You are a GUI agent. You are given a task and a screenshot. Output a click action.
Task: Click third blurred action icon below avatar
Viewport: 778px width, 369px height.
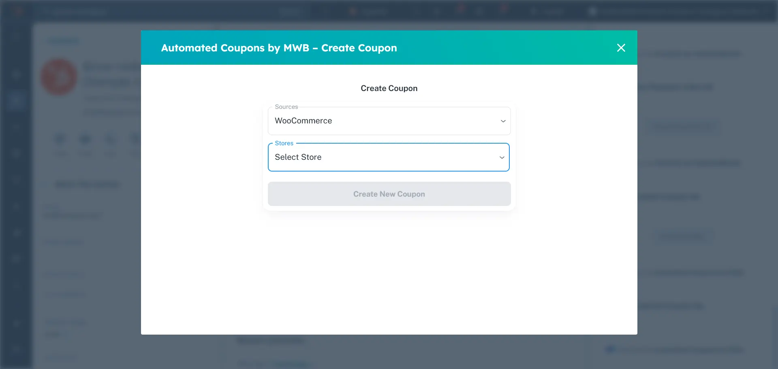[110, 140]
